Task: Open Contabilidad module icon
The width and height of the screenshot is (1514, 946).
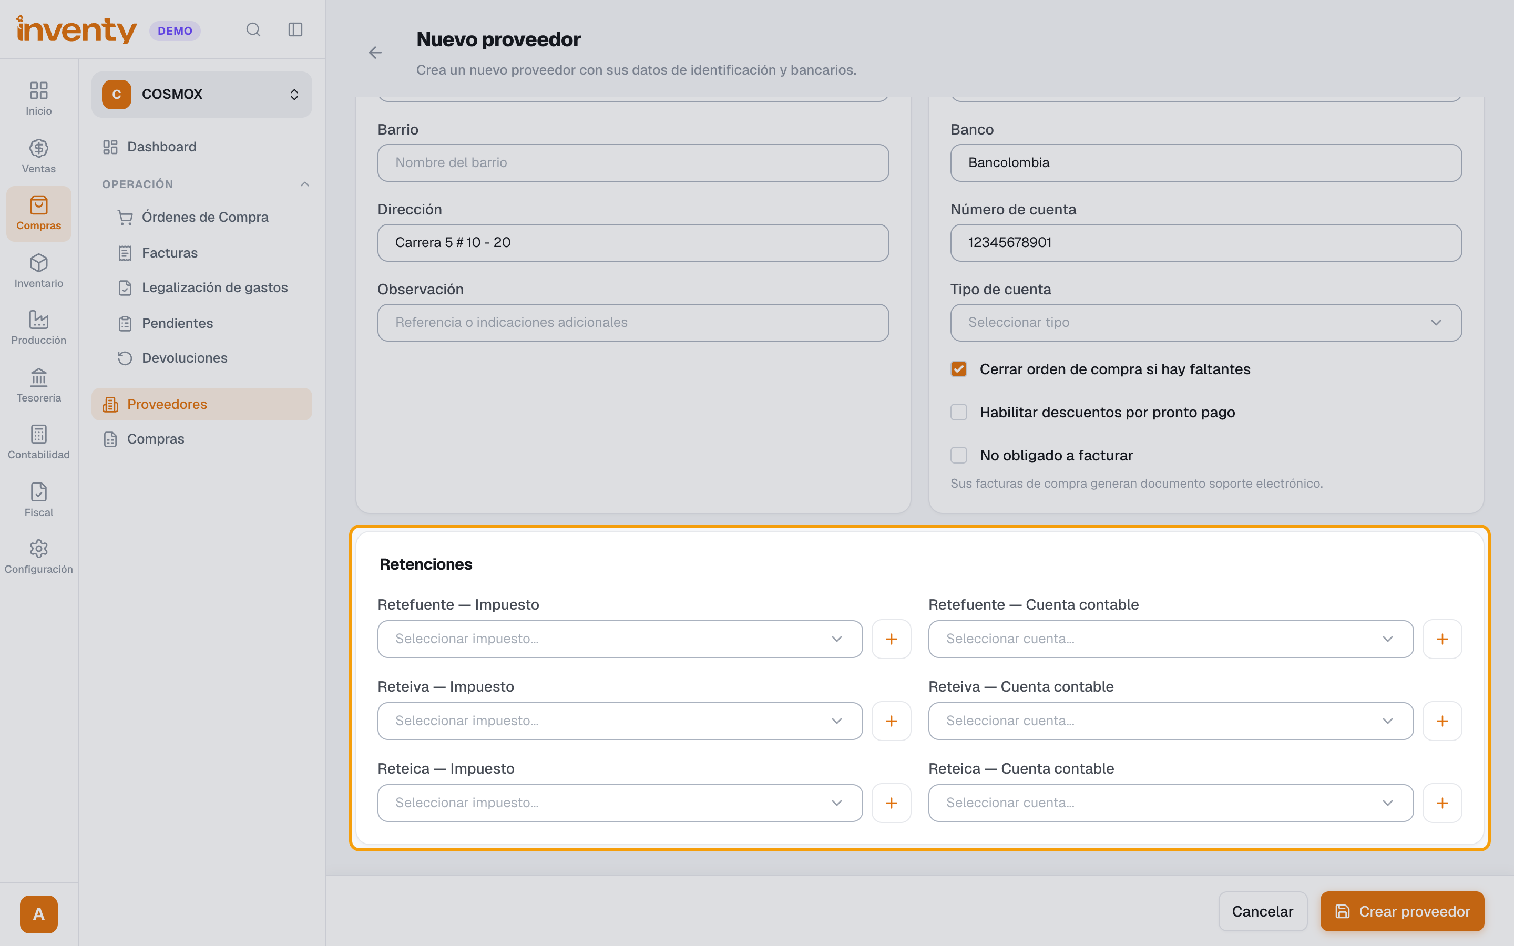Action: click(39, 441)
